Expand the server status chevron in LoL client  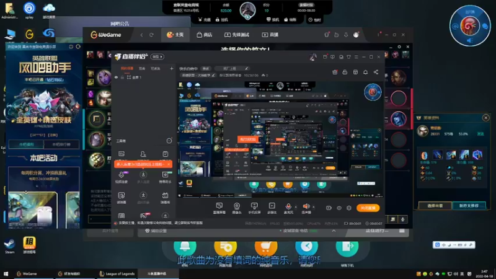point(334,231)
